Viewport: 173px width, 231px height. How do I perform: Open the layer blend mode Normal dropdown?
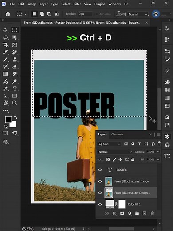115,152
